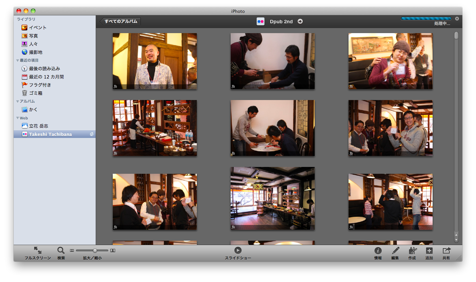The height and width of the screenshot is (282, 476).
Task: Select the first photo thumbnail of bald man
Action: pos(155,61)
